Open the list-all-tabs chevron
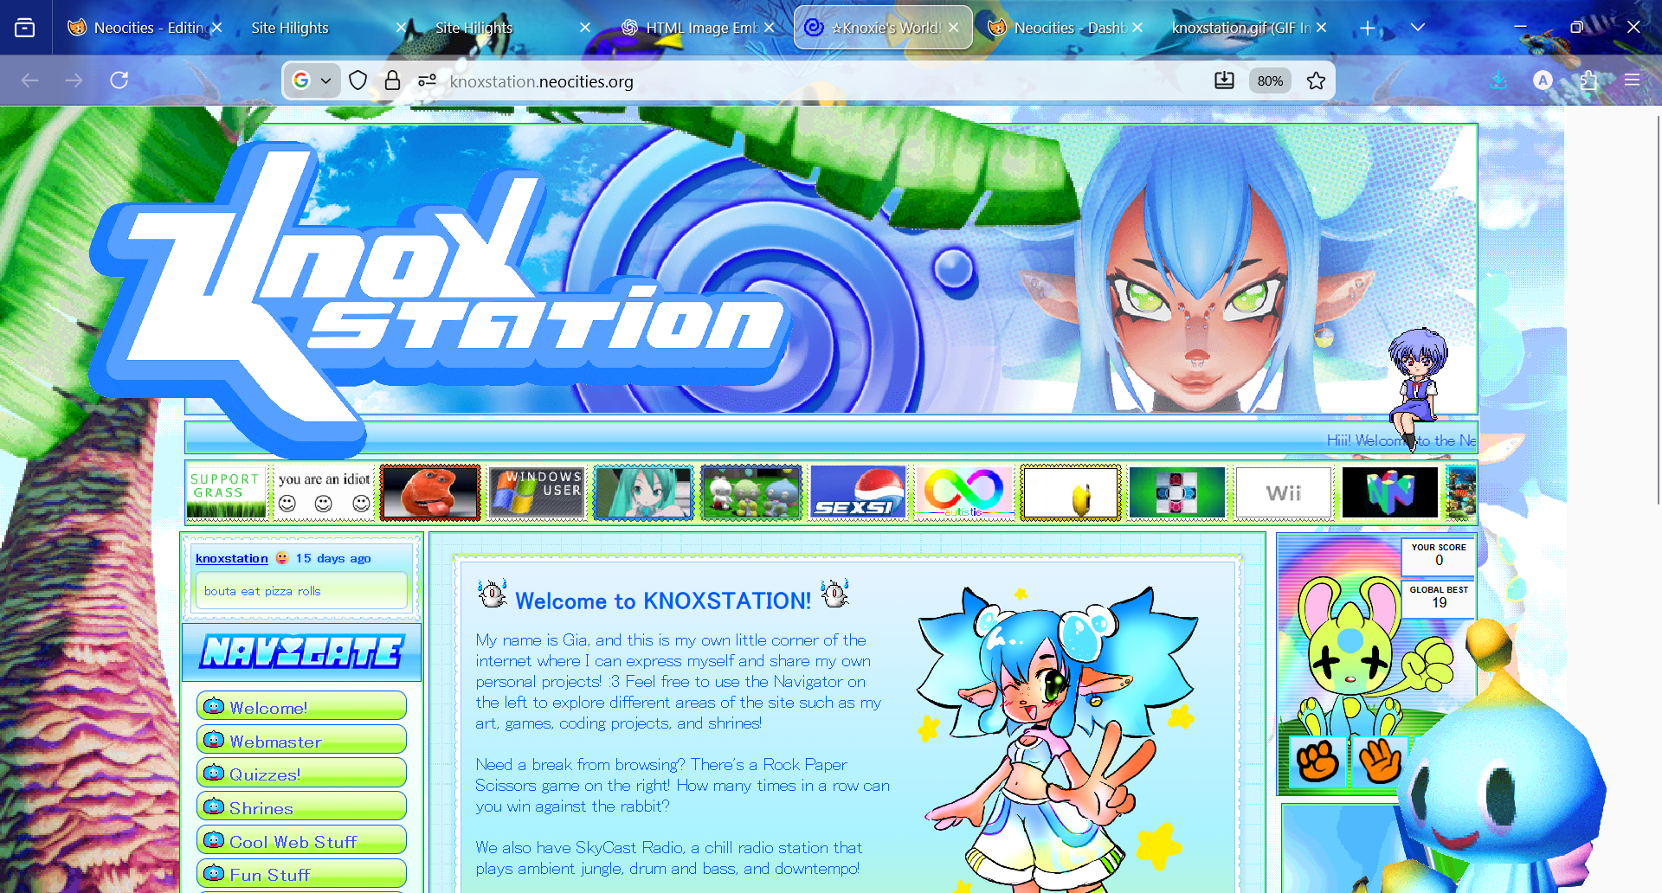This screenshot has height=893, width=1662. click(x=1418, y=27)
